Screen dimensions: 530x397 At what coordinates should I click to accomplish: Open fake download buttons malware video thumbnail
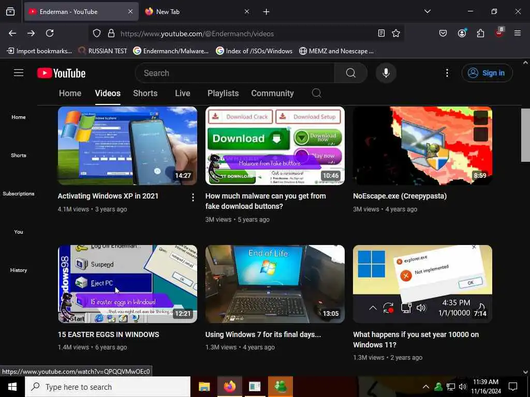click(275, 146)
